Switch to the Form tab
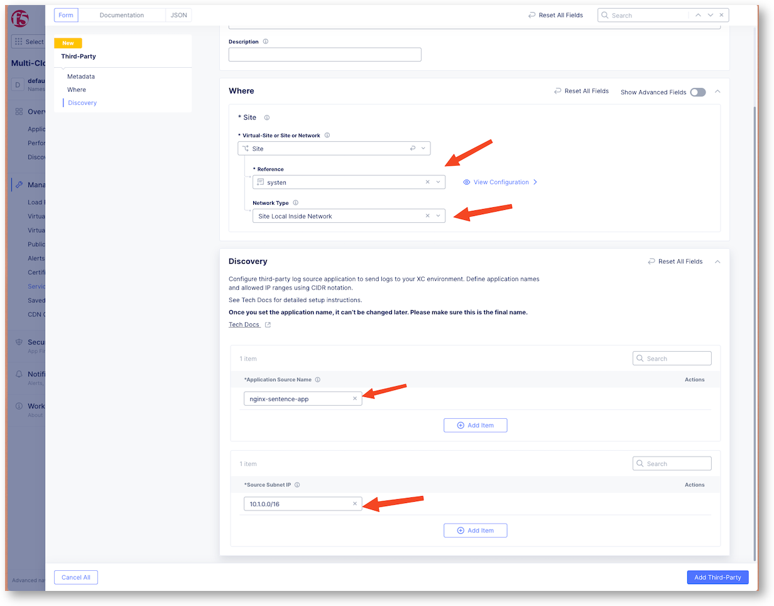This screenshot has width=774, height=606. click(66, 15)
